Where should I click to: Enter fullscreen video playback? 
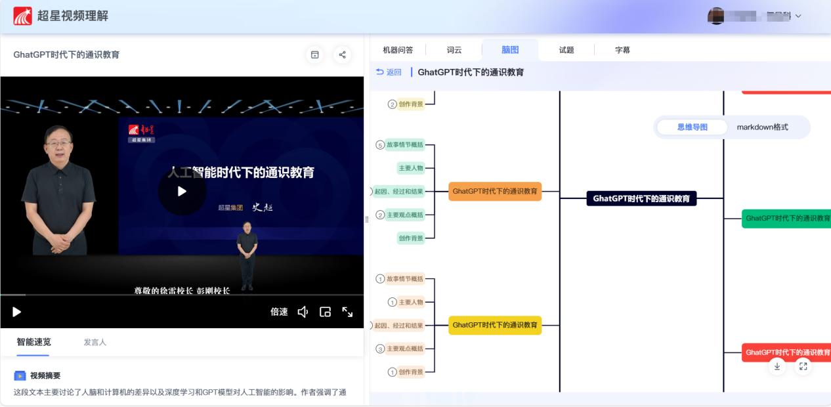pyautogui.click(x=348, y=312)
